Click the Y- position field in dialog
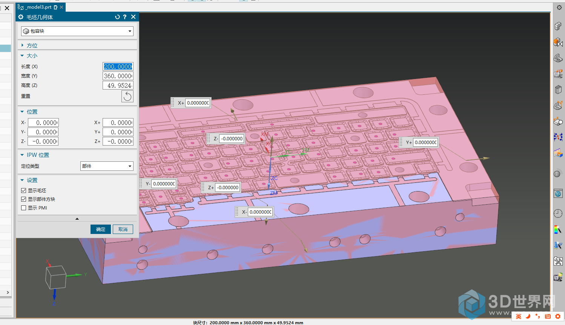Image resolution: width=565 pixels, height=325 pixels. [x=43, y=132]
